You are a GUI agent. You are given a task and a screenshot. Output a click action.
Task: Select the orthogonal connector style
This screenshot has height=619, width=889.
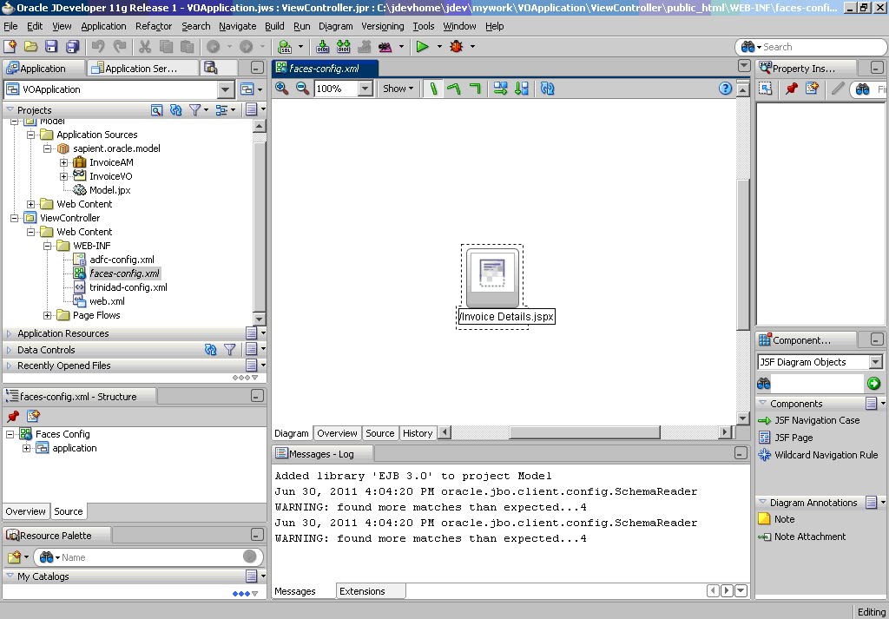point(475,89)
